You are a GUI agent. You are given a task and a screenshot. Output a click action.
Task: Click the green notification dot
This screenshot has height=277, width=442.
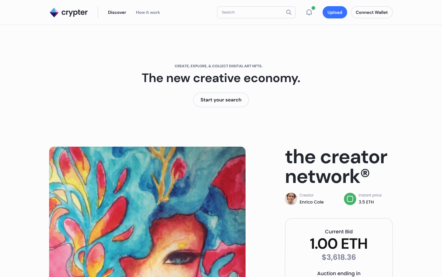(x=313, y=8)
